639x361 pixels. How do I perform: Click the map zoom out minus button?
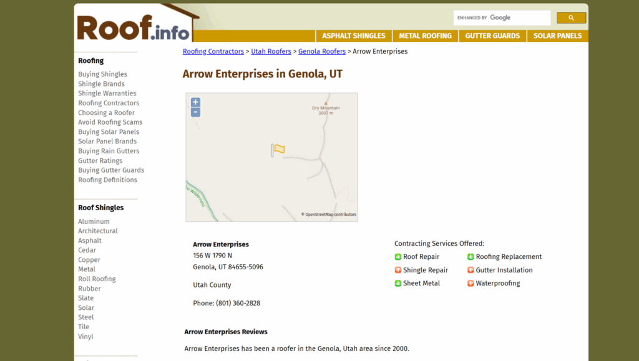pos(195,112)
